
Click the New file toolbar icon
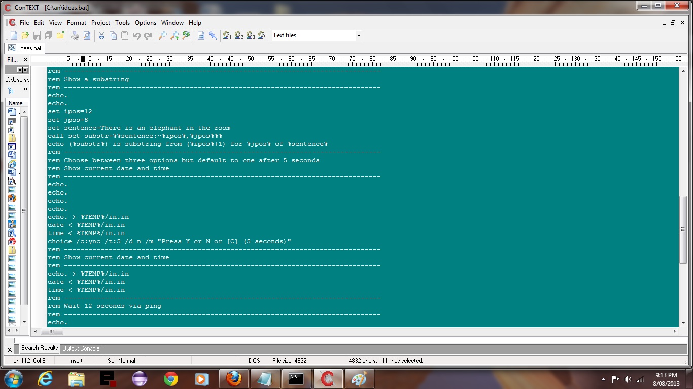pyautogui.click(x=14, y=35)
